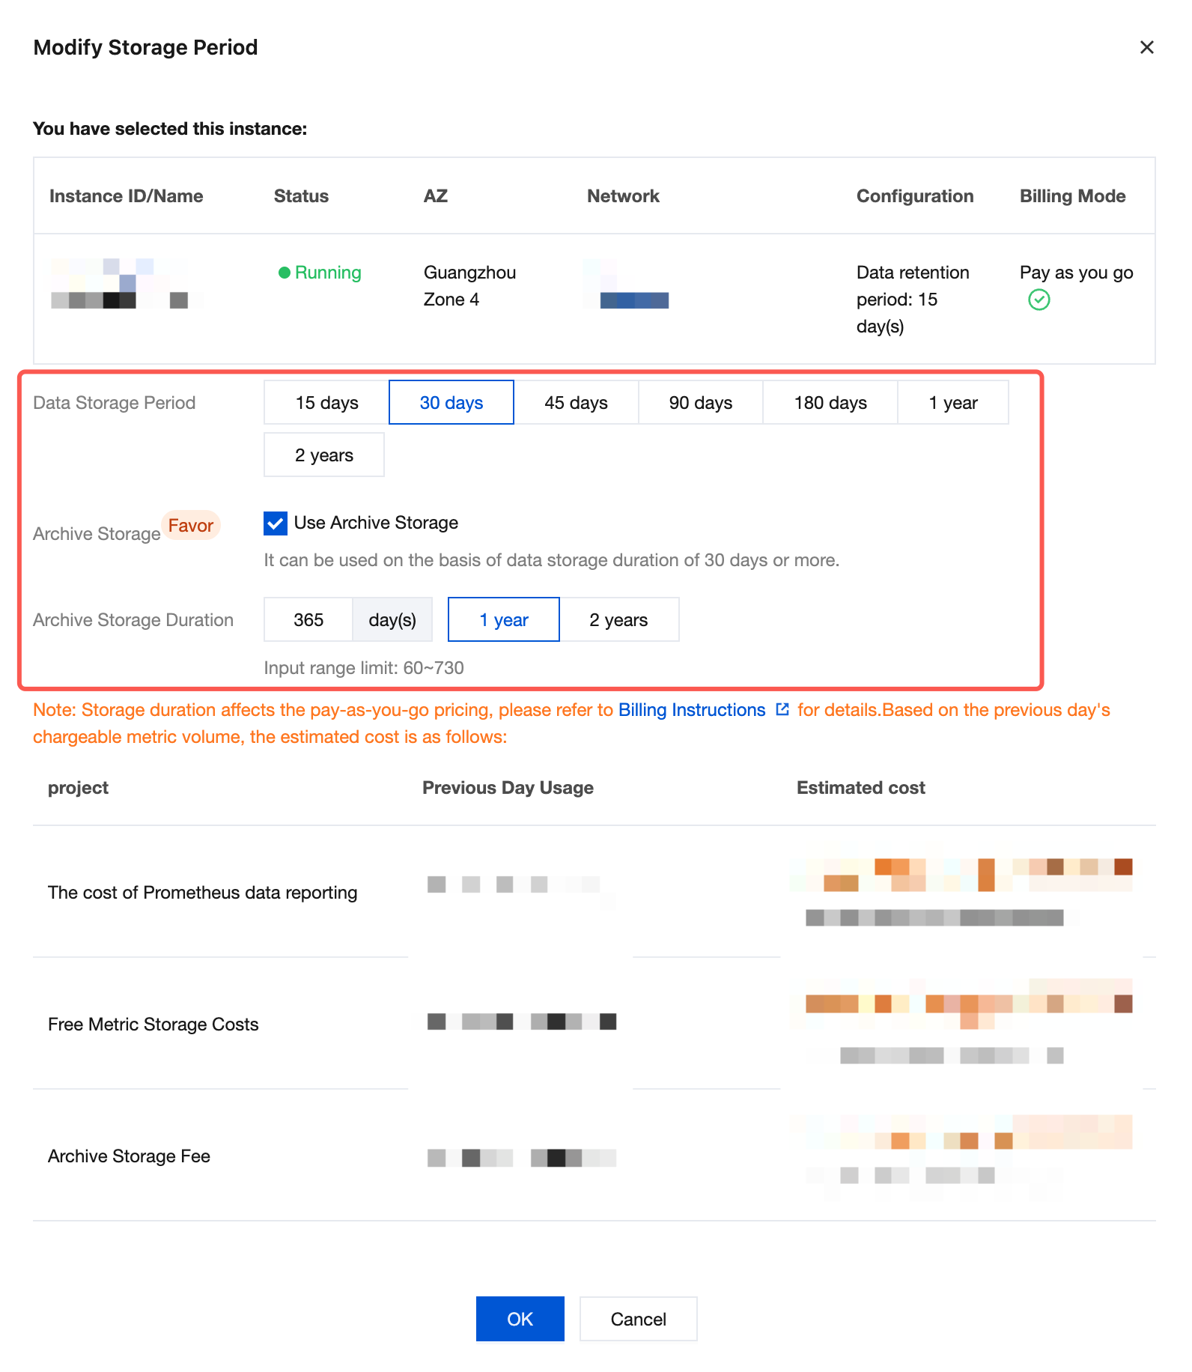The height and width of the screenshot is (1372, 1192).
Task: Set Data Storage Period to 1 year
Action: 953,402
